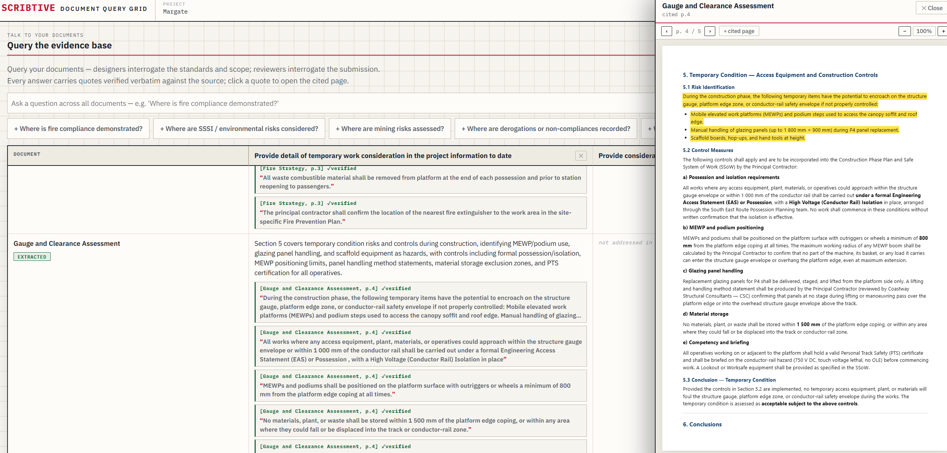The image size is (947, 453).
Task: Click the 5.2 Control Measures heading
Action: tap(708, 150)
